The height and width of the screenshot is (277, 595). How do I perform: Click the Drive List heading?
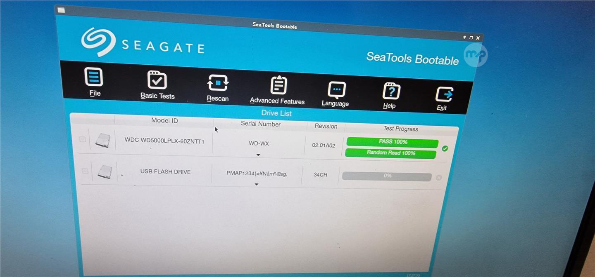coord(276,113)
